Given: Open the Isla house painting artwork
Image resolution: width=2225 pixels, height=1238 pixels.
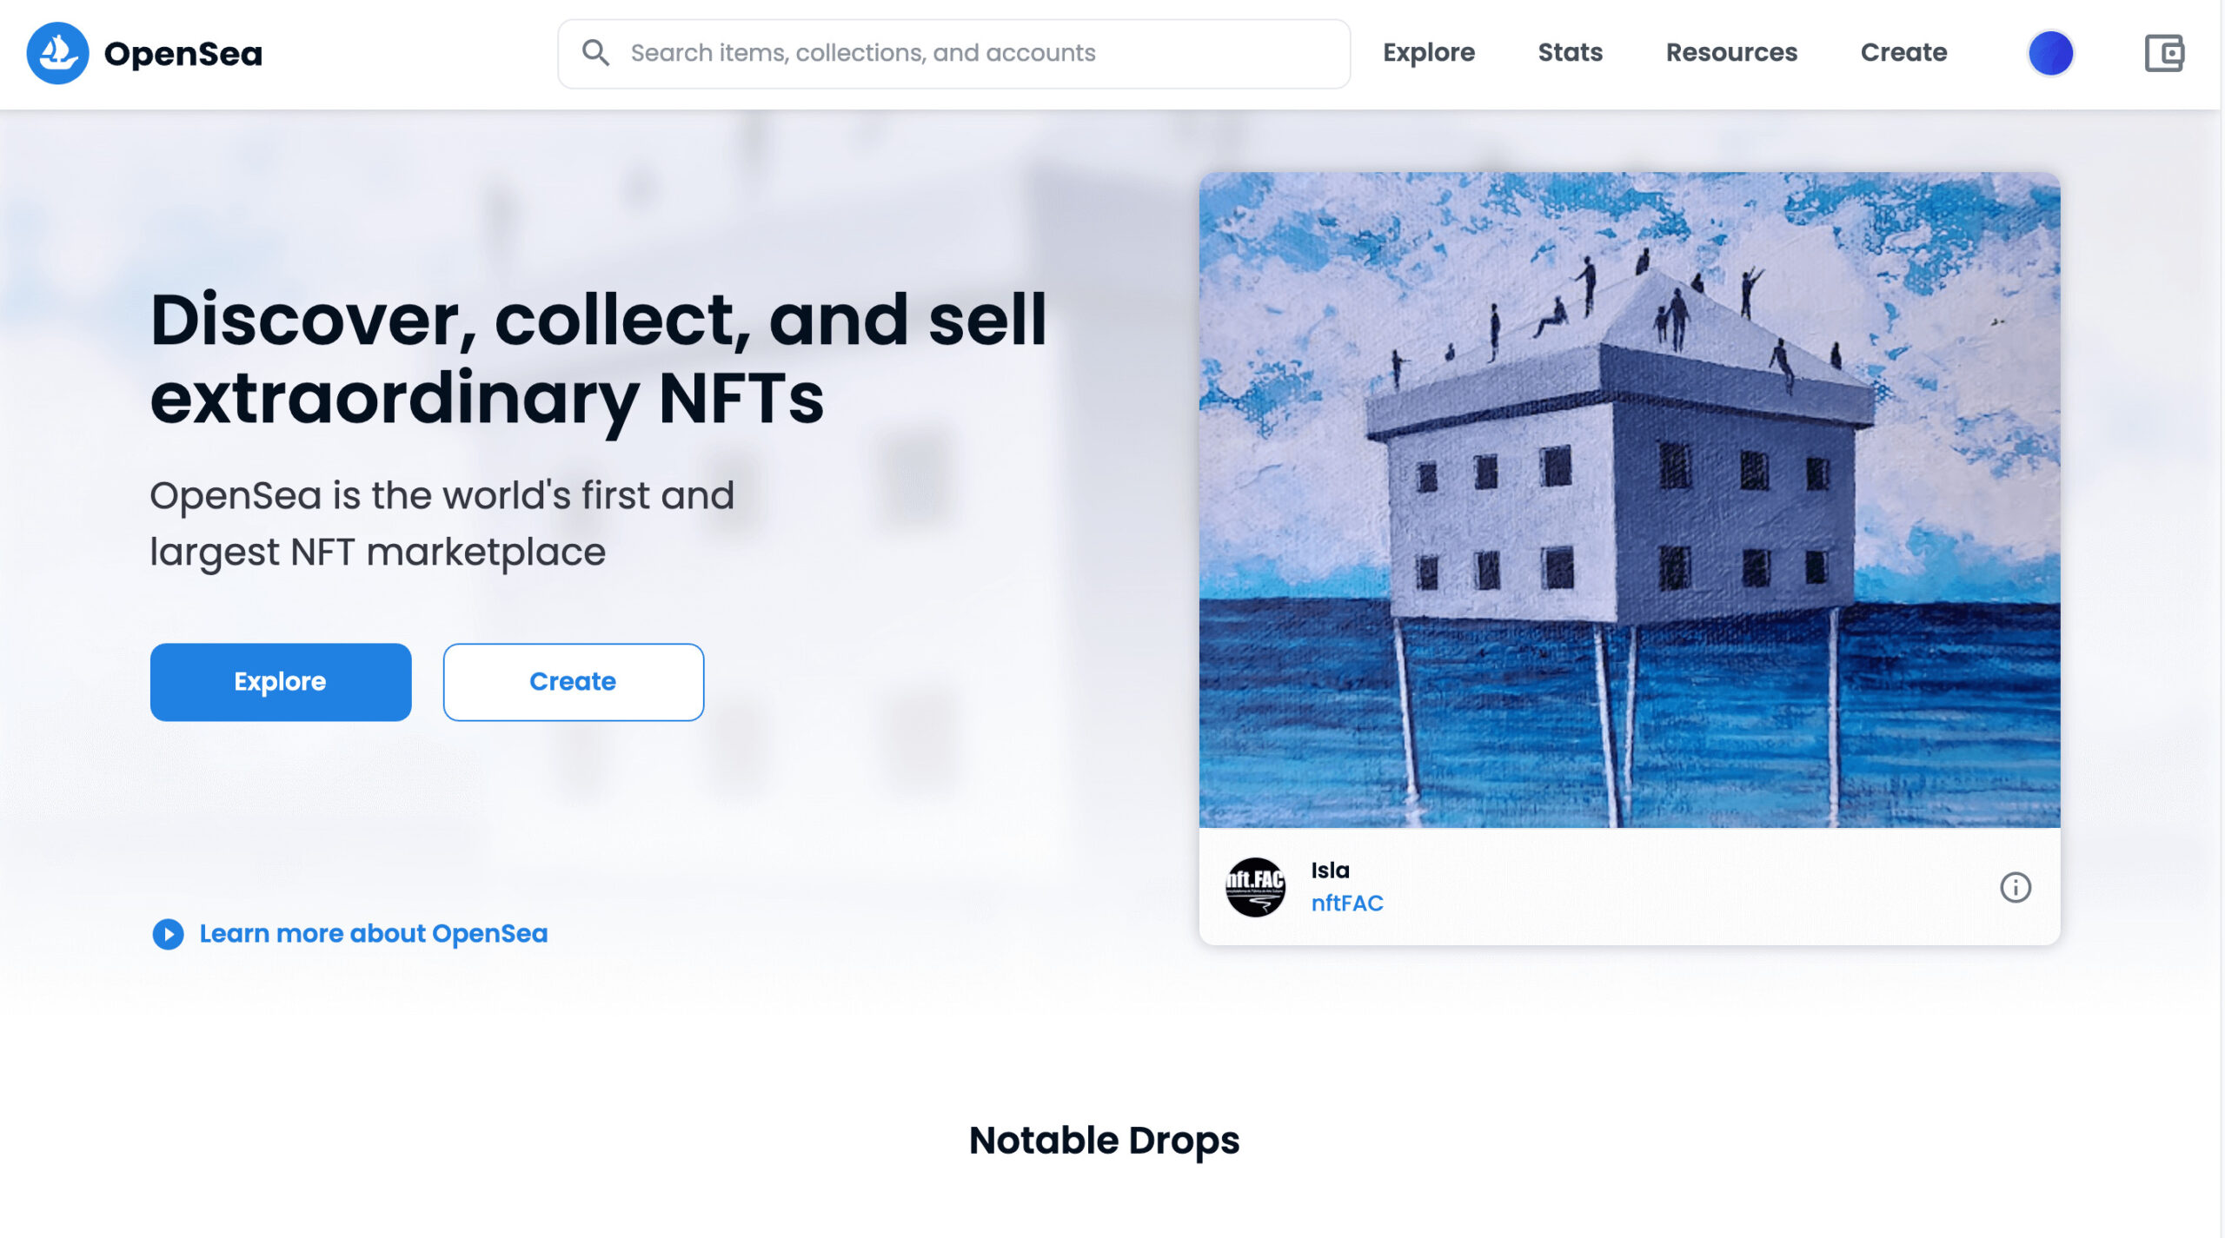Looking at the screenshot, I should [x=1629, y=500].
